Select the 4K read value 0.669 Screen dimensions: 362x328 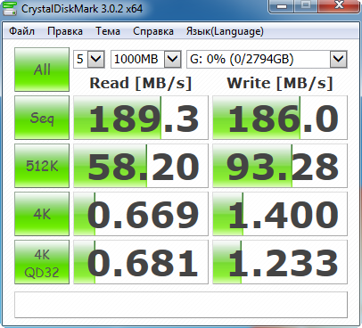pyautogui.click(x=141, y=214)
